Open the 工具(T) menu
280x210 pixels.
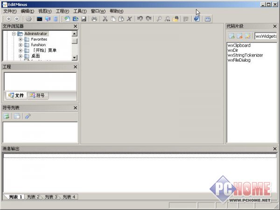pos(80,11)
